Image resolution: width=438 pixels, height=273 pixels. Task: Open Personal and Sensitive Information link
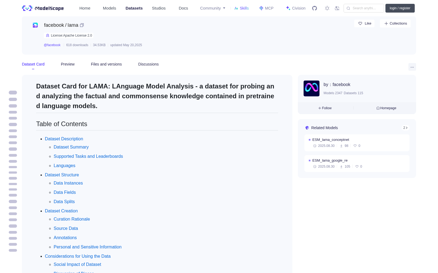point(88,247)
